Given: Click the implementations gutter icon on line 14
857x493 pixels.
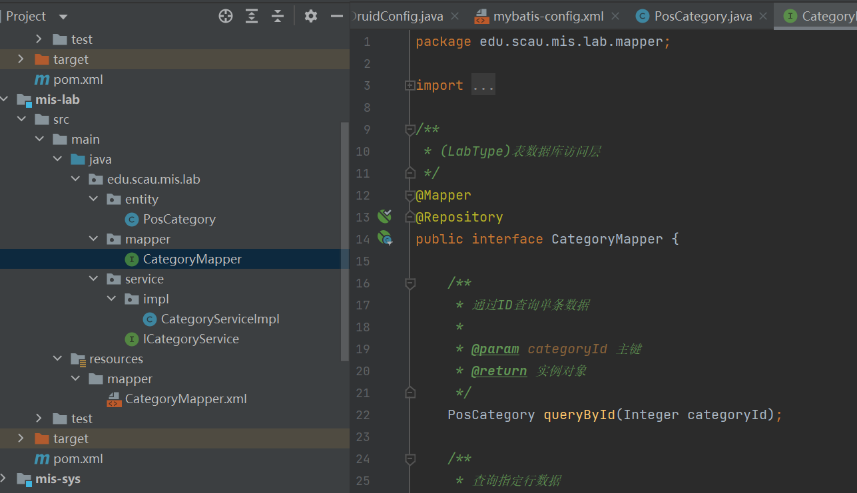Looking at the screenshot, I should coord(385,238).
